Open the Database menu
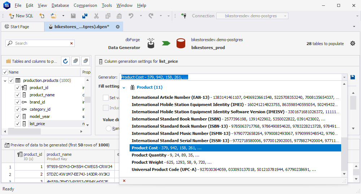Viewport: 361px width, 194px height. pos(60,5)
